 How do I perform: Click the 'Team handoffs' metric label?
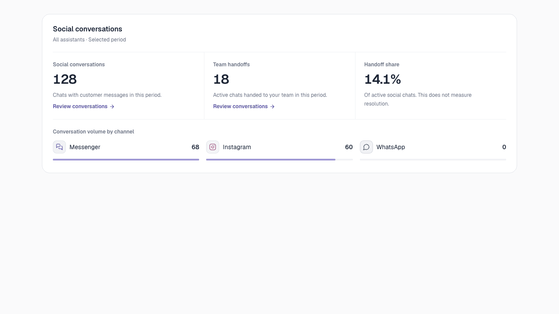tap(231, 65)
